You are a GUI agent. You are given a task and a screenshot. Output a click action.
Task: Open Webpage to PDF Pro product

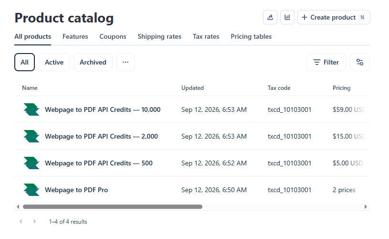pos(76,190)
